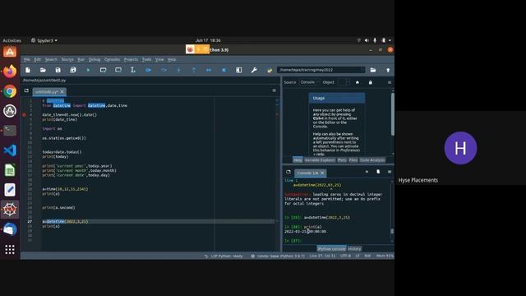Browse for a working directory
Image resolution: width=526 pixels, height=296 pixels.
pos(373,70)
